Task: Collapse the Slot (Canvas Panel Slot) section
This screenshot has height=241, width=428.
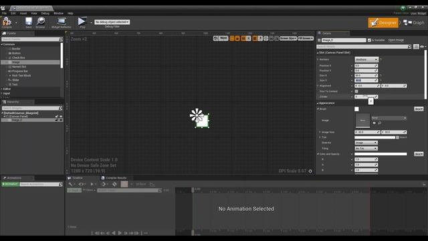Action: click(318, 52)
